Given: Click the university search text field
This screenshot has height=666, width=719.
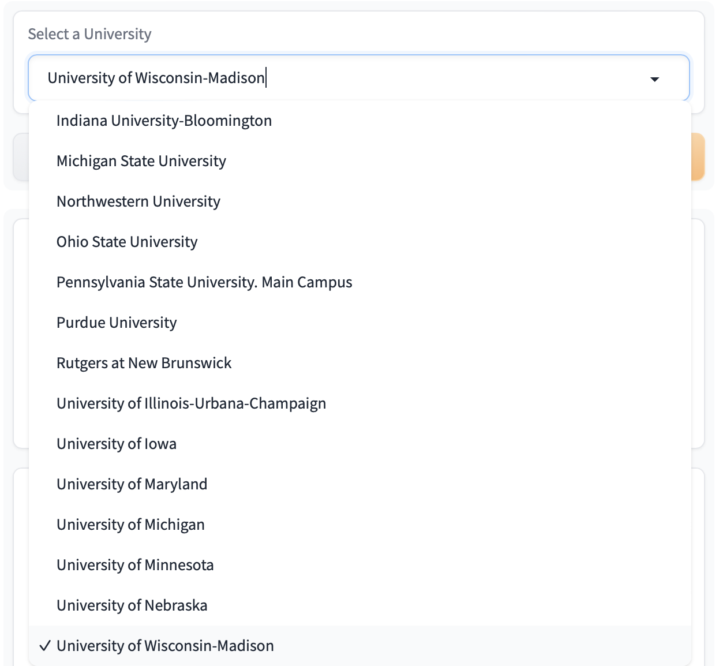Looking at the screenshot, I should point(346,78).
